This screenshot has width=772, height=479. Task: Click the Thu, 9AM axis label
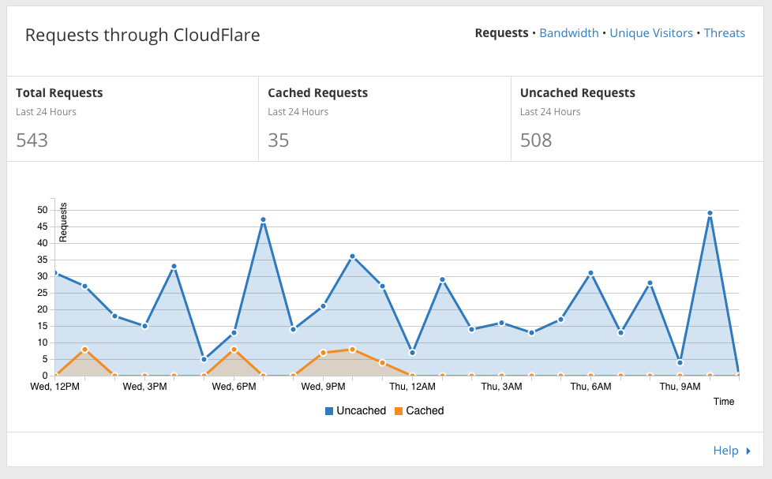coord(680,387)
